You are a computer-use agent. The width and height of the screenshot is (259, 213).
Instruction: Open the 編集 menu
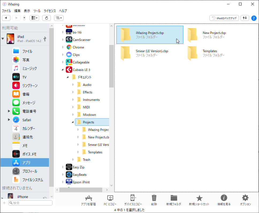pos(17,11)
